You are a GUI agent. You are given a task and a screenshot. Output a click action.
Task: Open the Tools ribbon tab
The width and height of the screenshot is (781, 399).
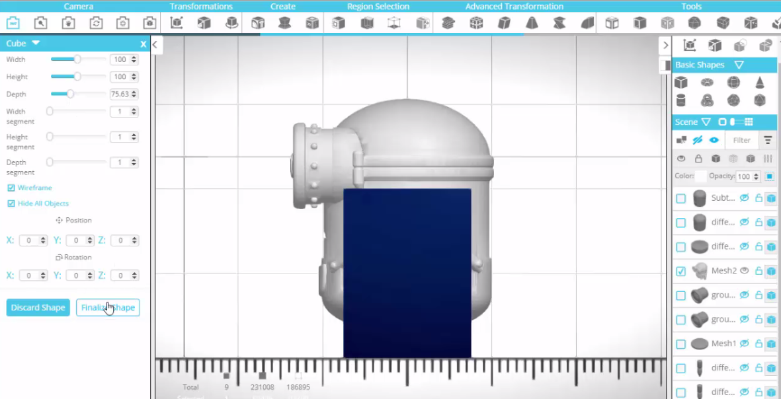click(x=691, y=7)
